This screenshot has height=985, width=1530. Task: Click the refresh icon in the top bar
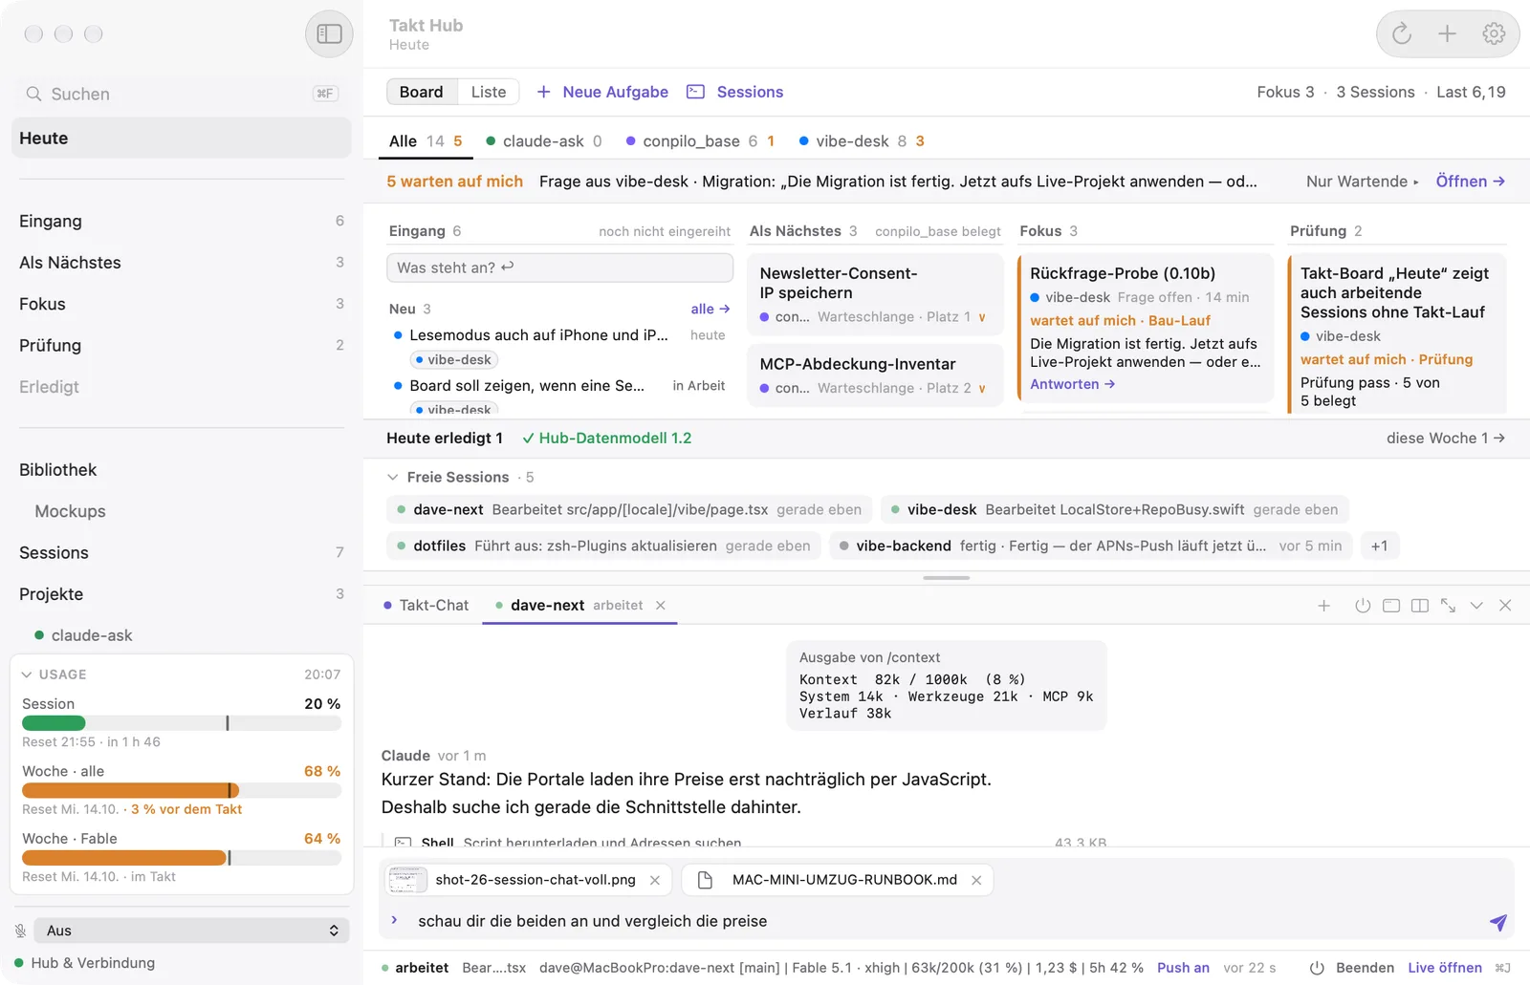click(1402, 34)
